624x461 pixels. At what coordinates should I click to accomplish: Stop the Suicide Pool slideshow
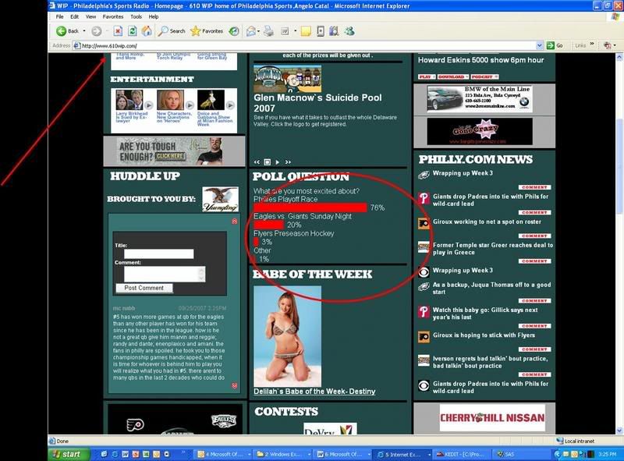click(x=267, y=162)
